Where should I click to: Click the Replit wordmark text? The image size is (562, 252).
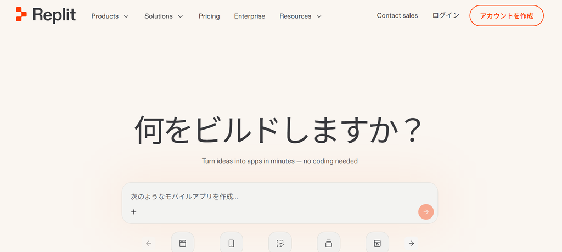pyautogui.click(x=54, y=15)
